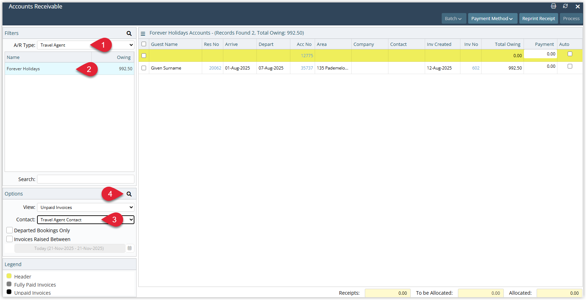The height and width of the screenshot is (300, 586).
Task: Tick the checkbox for Given Surname row
Action: [x=144, y=68]
